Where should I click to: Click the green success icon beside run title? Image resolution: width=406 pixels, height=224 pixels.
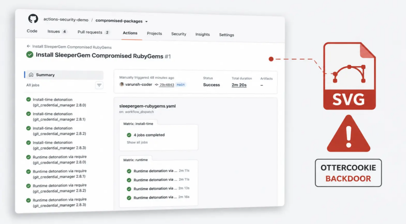[x=30, y=54]
